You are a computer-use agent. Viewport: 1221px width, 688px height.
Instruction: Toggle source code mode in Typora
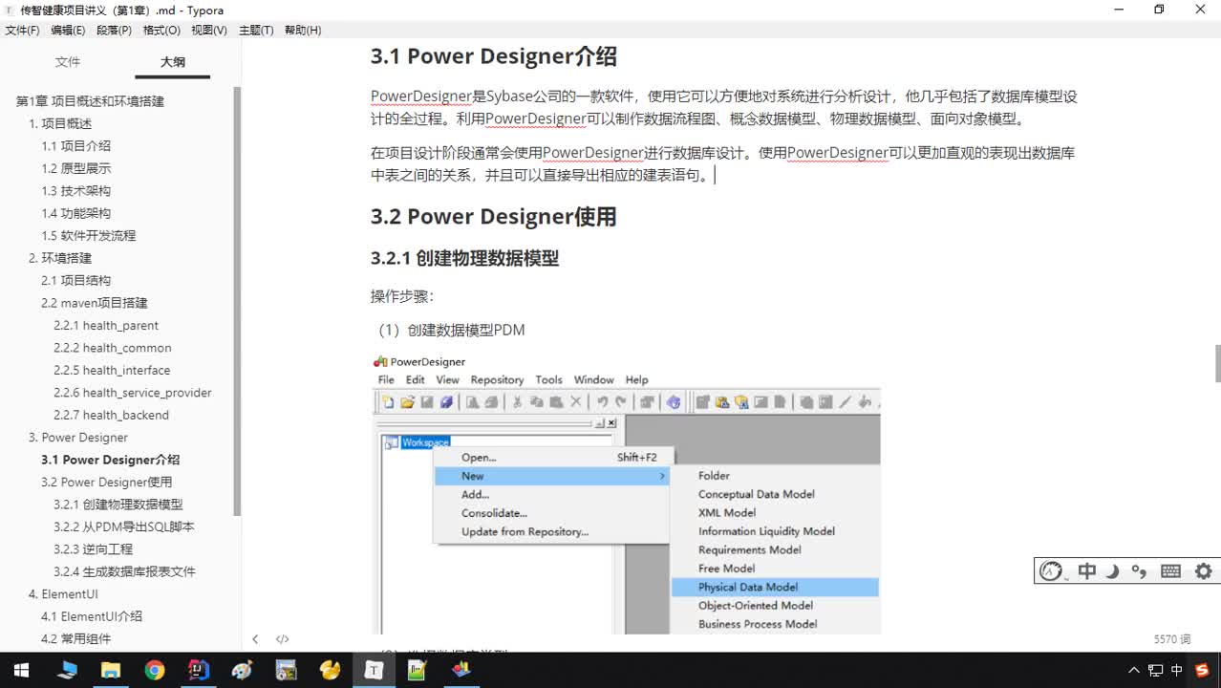point(283,639)
